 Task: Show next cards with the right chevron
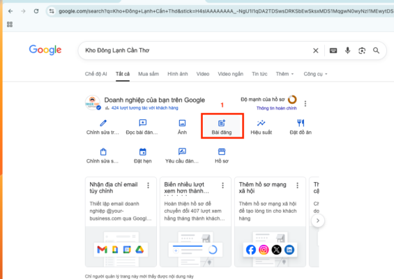point(318,220)
